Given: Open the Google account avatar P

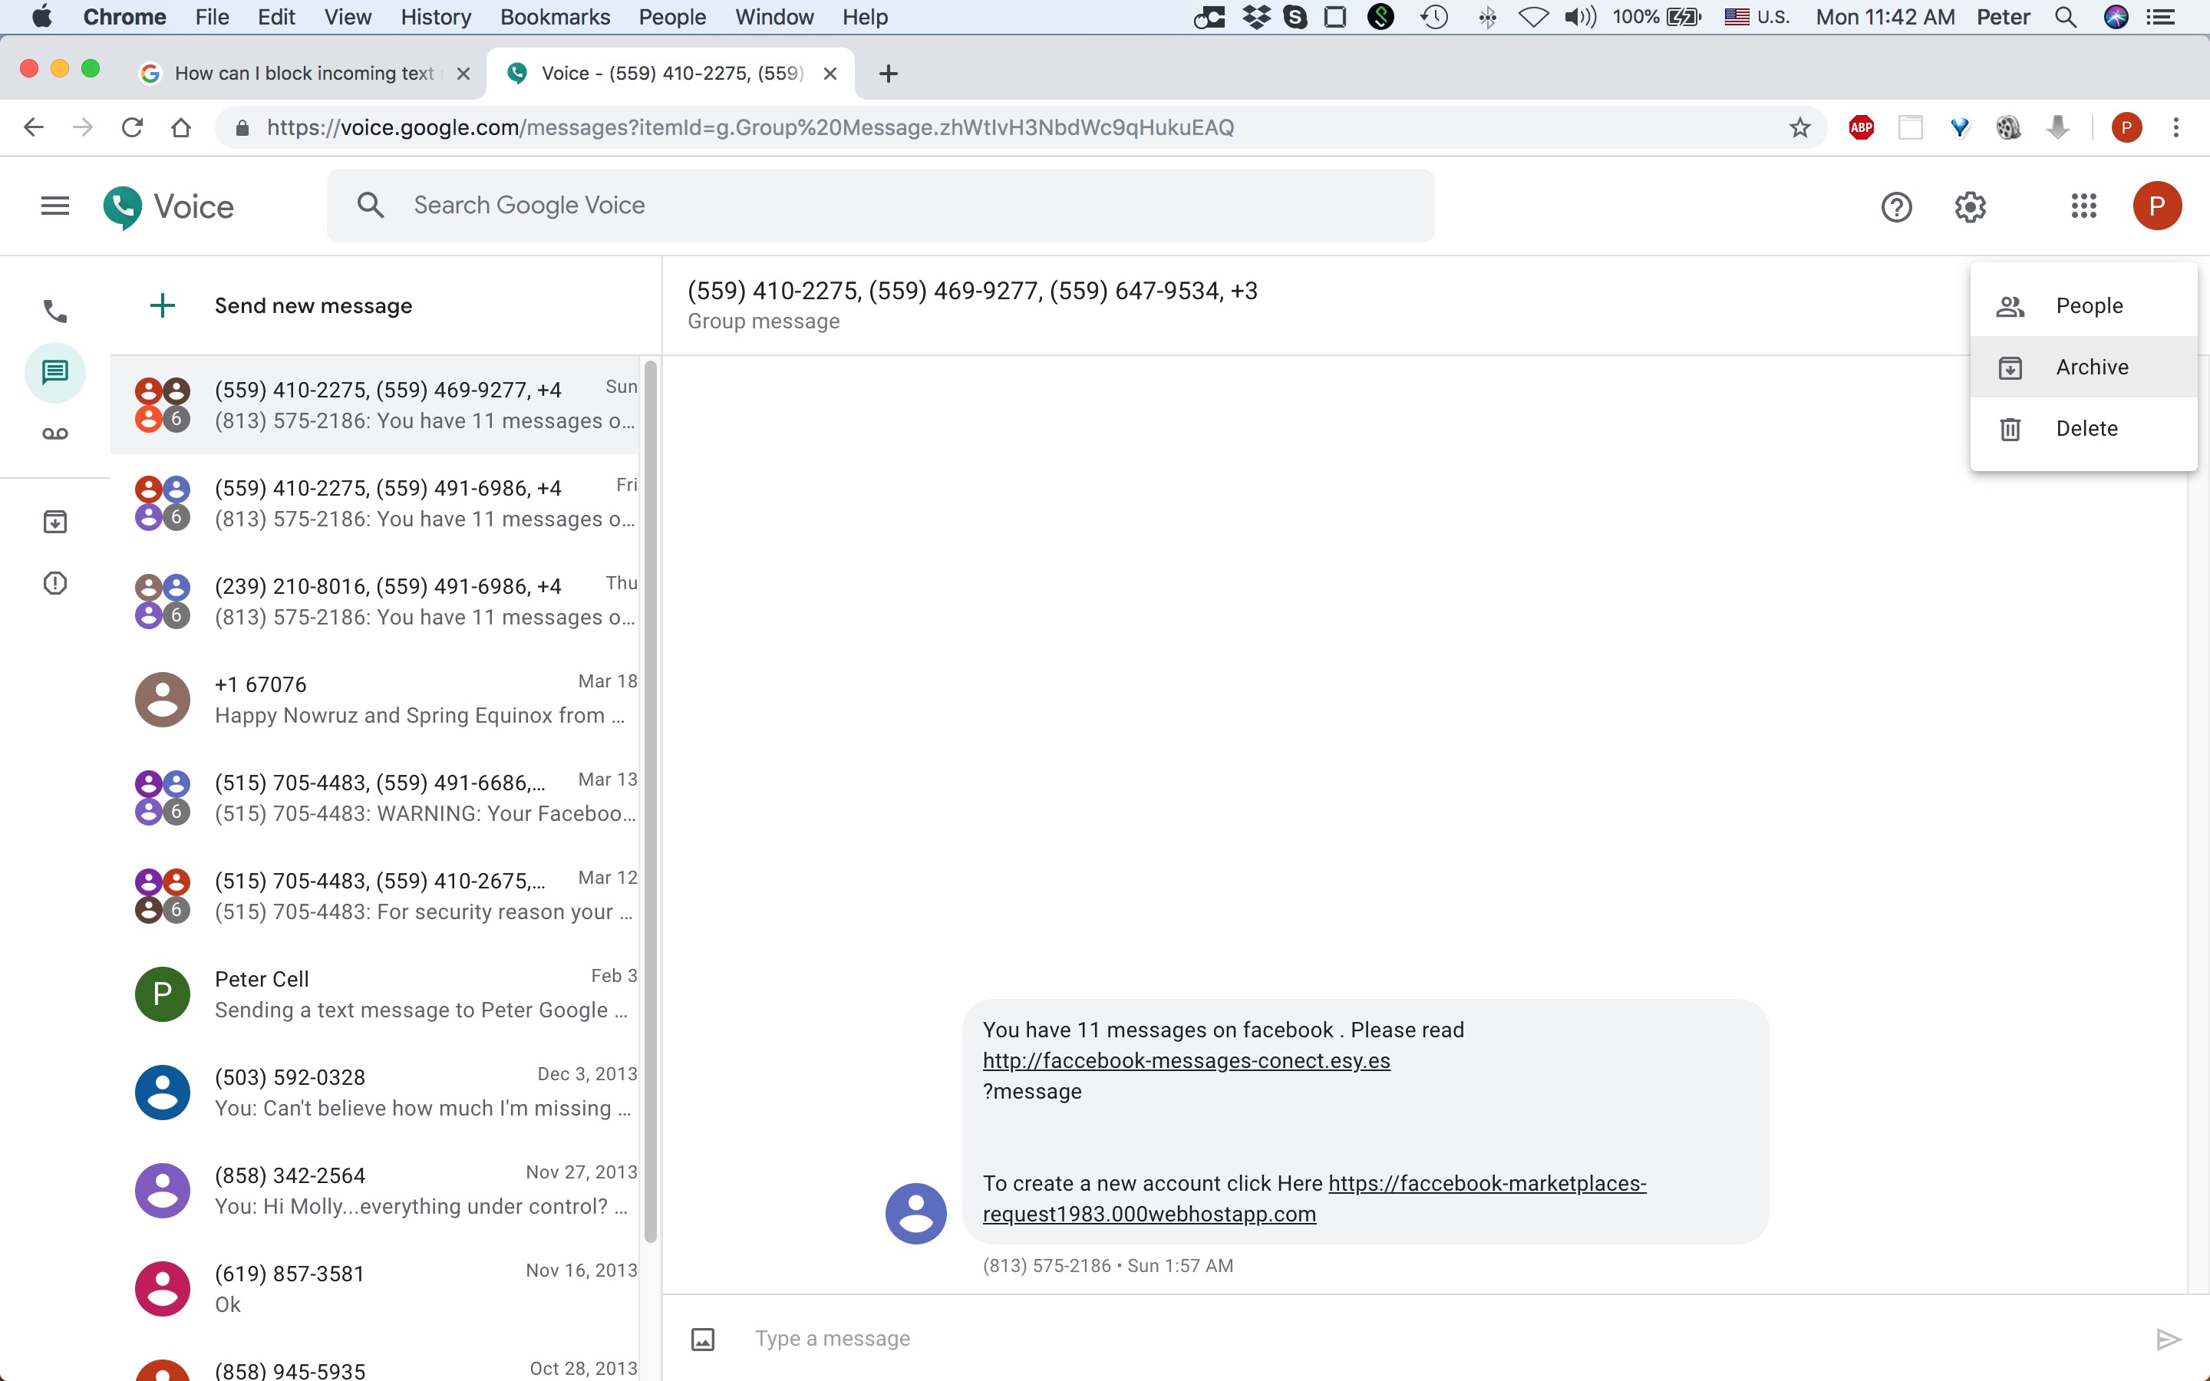Looking at the screenshot, I should point(2157,206).
